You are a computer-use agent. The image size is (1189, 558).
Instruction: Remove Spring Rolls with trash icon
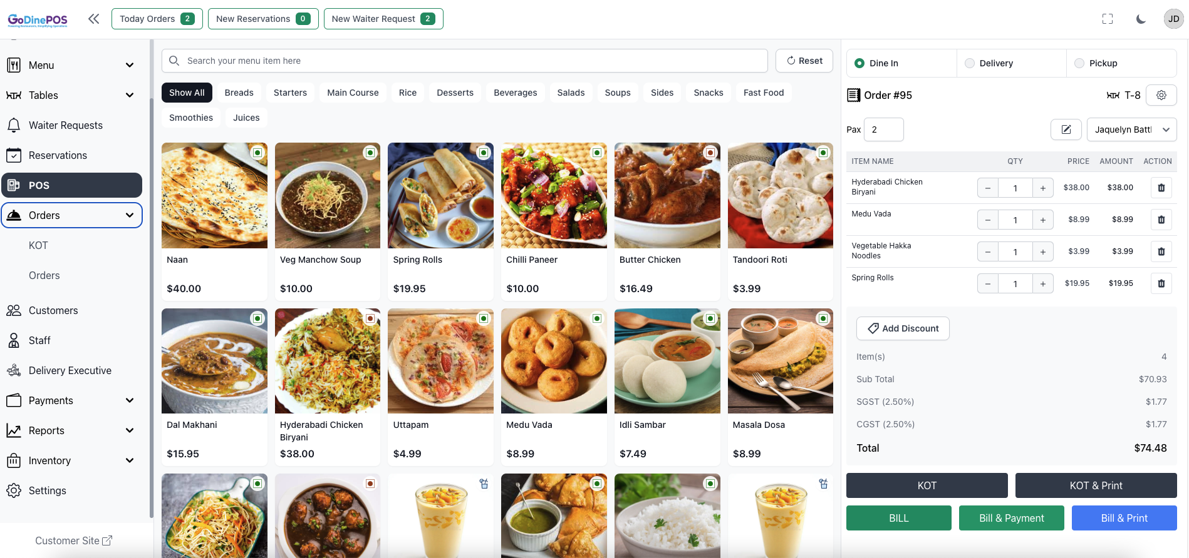(x=1161, y=283)
